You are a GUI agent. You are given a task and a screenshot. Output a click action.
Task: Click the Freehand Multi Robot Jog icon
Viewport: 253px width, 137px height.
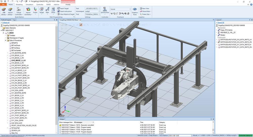click(x=128, y=14)
